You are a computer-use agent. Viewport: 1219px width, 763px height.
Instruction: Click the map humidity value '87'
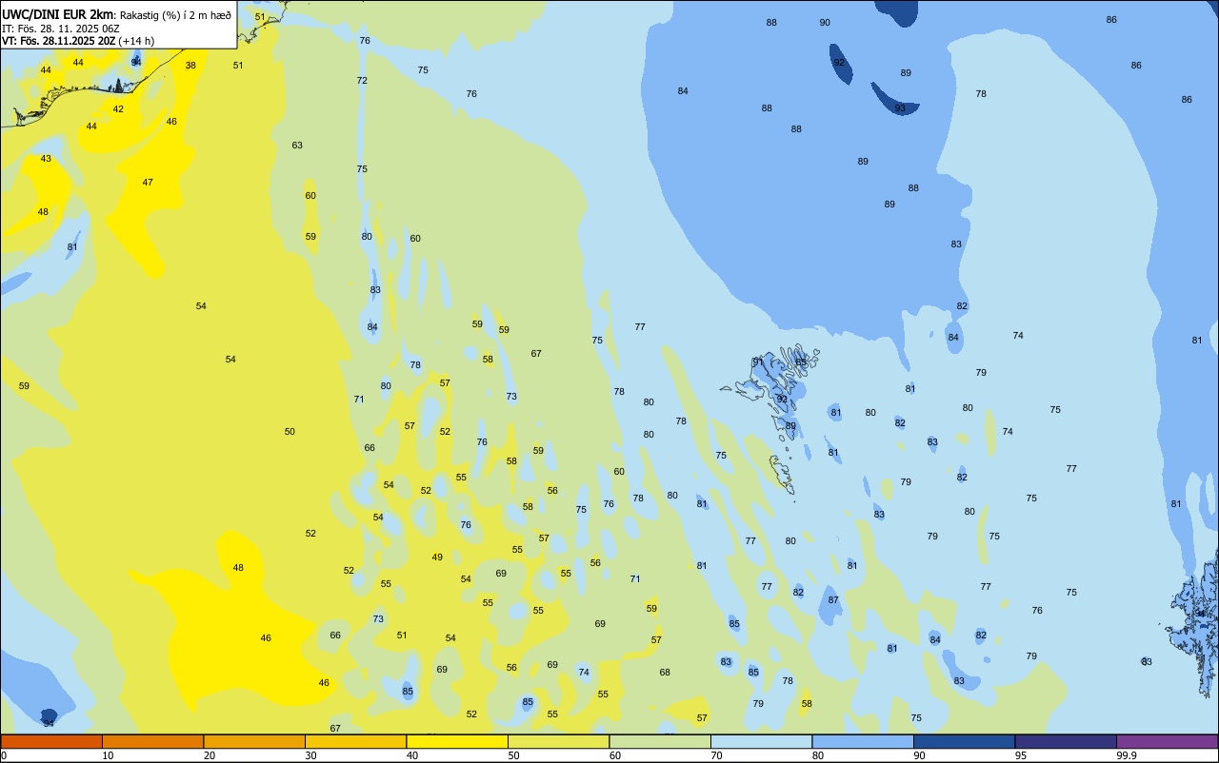tap(833, 600)
